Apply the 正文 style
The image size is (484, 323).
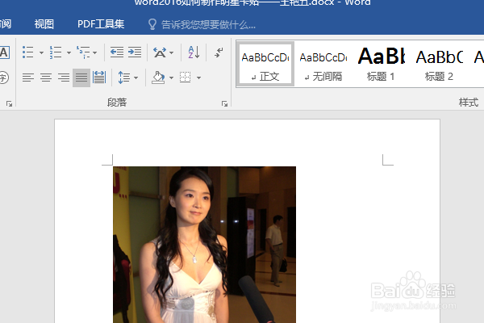click(265, 64)
